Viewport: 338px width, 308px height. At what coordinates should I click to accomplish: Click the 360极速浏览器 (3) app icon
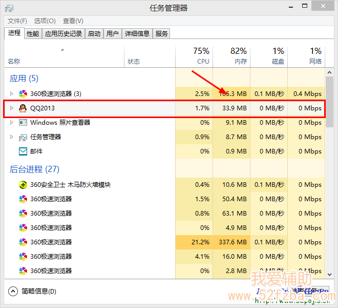coord(23,94)
